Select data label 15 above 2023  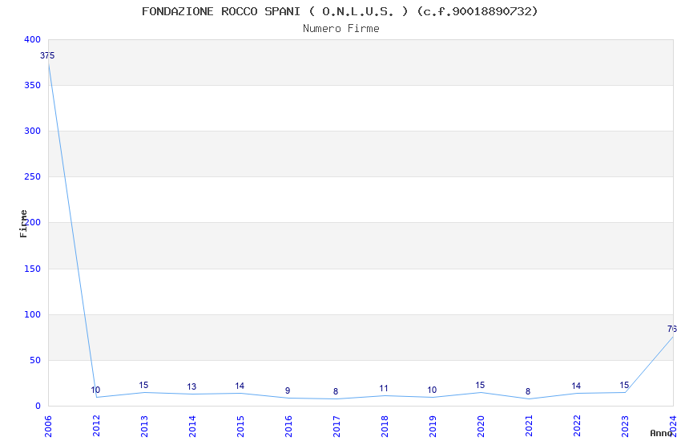624,385
